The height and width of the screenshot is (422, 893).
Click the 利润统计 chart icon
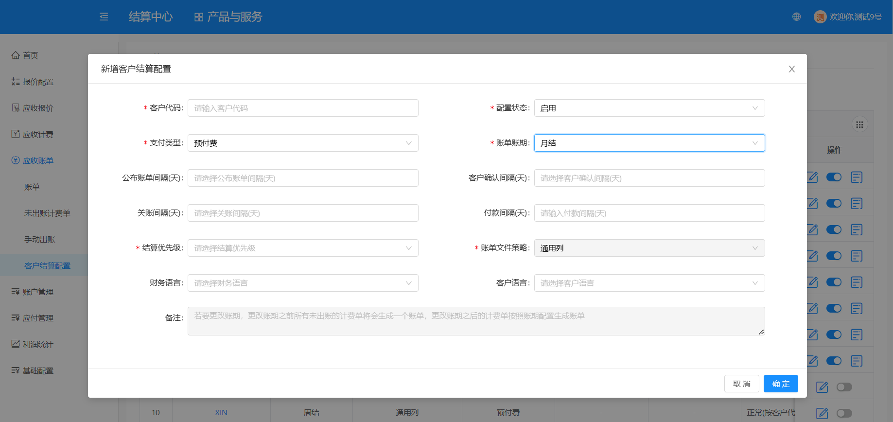click(x=16, y=344)
